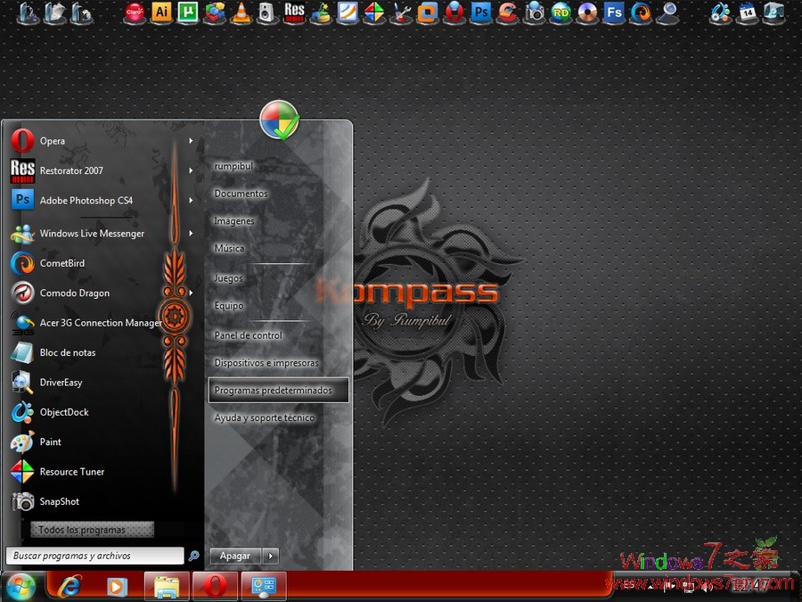
Task: Open Restorator using the Res dock icon
Action: pos(294,14)
